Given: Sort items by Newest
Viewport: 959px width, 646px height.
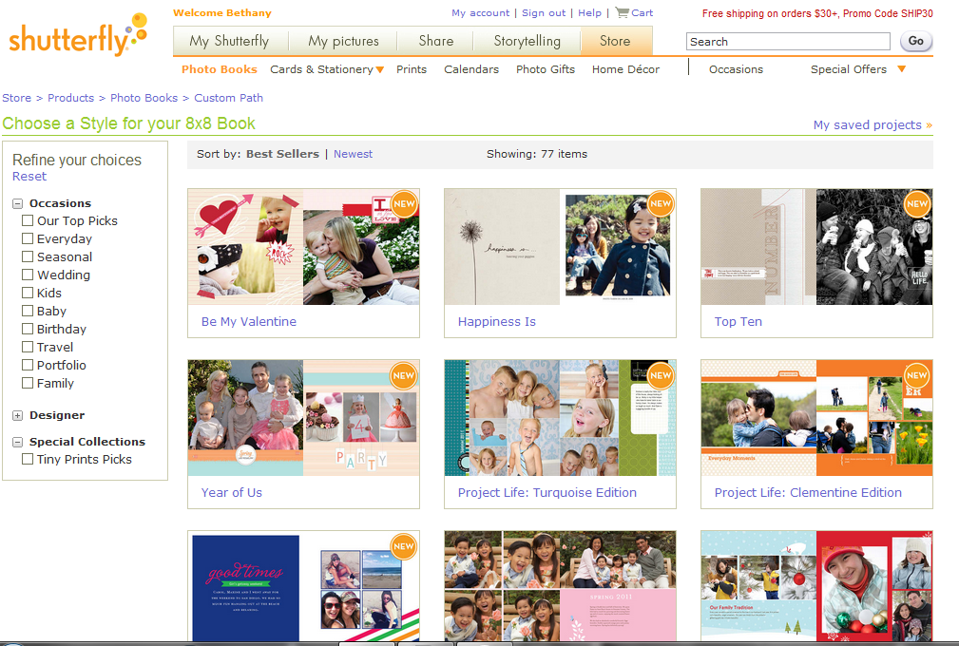Looking at the screenshot, I should [353, 153].
